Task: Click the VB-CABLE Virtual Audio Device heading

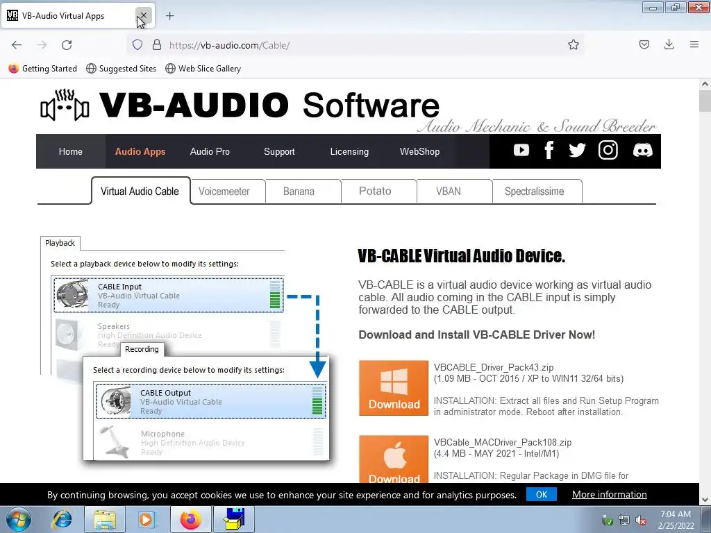Action: [x=461, y=256]
